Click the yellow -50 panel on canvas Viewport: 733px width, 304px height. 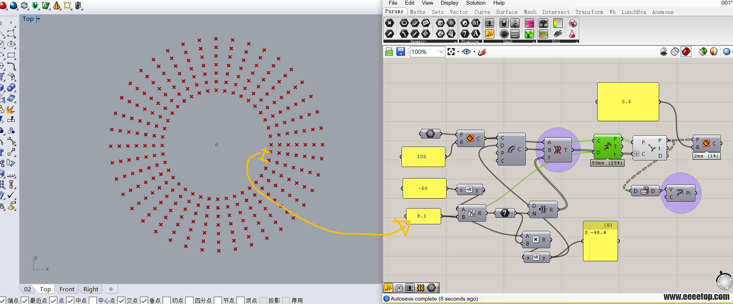[425, 188]
